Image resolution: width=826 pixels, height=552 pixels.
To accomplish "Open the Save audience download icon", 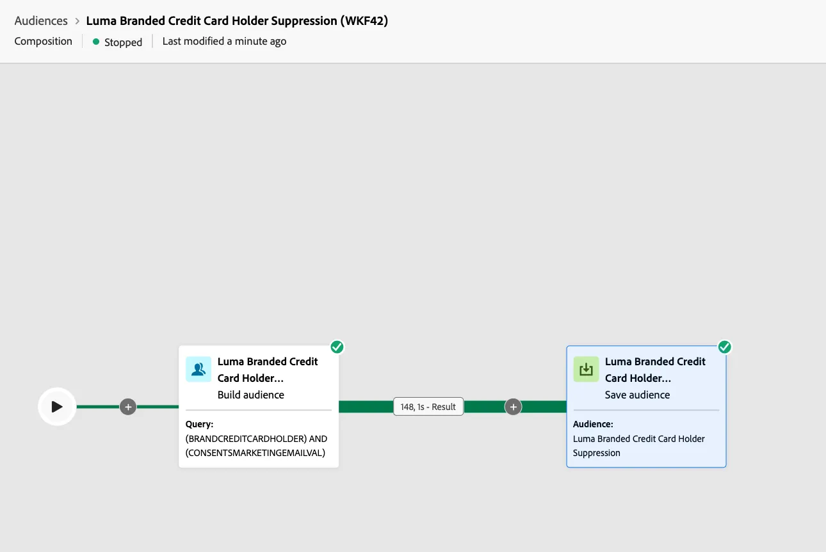I will 586,369.
